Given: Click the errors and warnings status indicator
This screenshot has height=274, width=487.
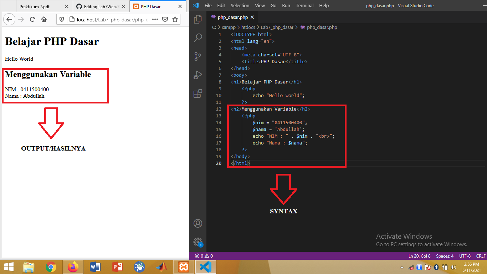Looking at the screenshot, I should click(x=203, y=256).
